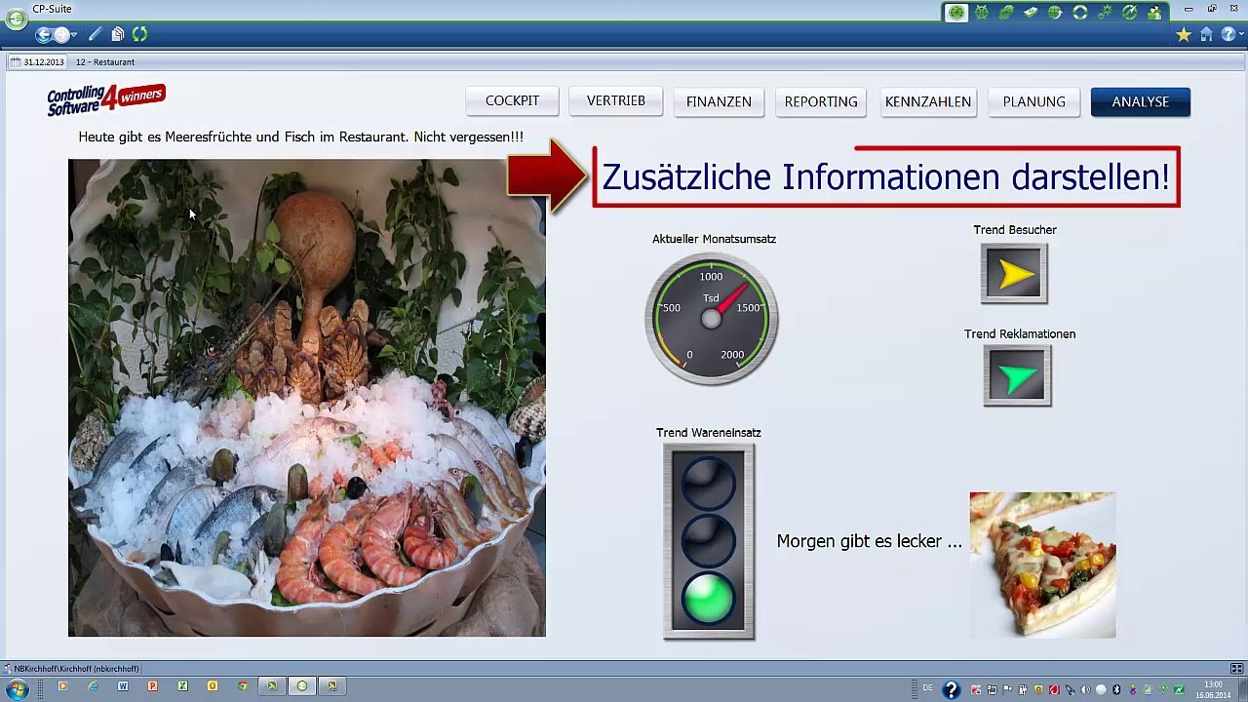
Task: Click the green refresh arrows icon
Action: 139,34
